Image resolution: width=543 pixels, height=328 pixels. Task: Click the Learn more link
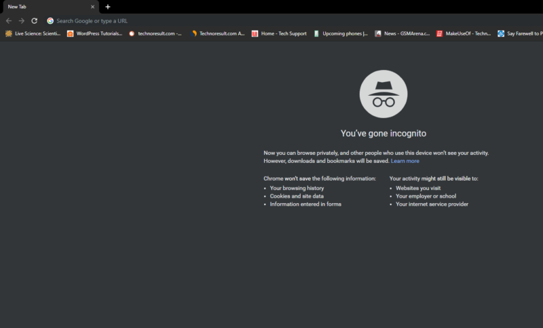coord(405,161)
